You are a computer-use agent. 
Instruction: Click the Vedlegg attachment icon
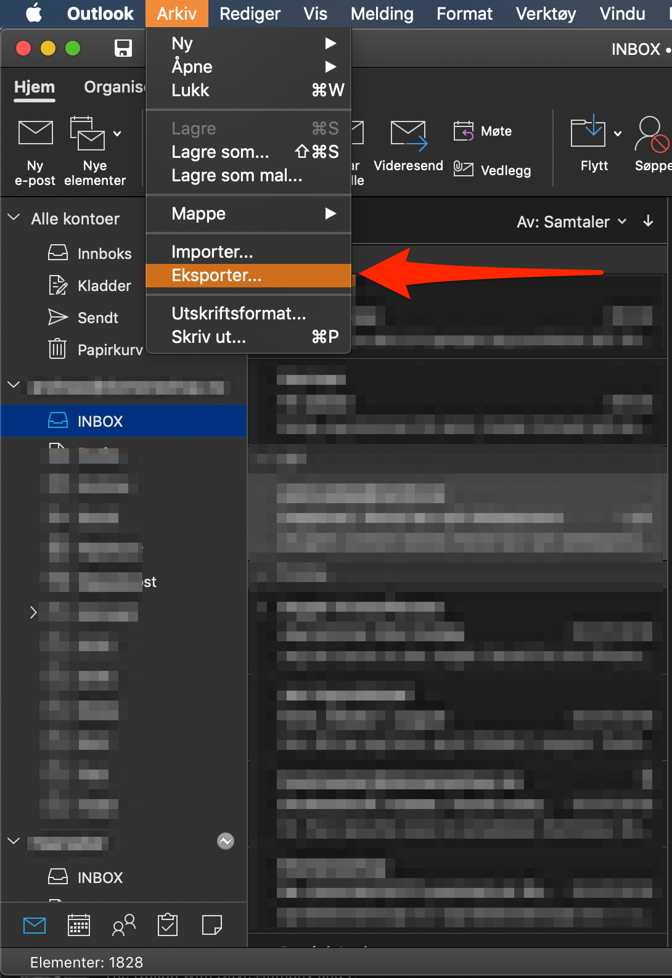[x=464, y=168]
